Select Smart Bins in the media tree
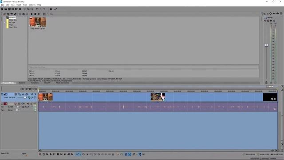The width and height of the screenshot is (284, 160). [13, 27]
